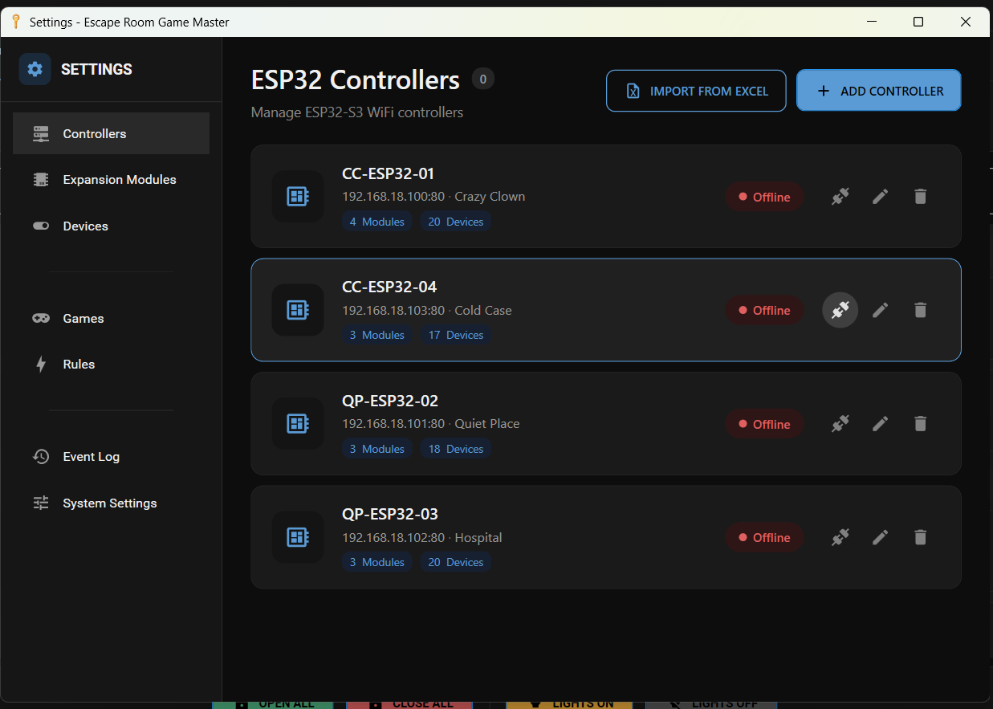This screenshot has width=993, height=709.
Task: Click the 4 Modules tag on CC-ESP32-01
Action: tap(377, 222)
